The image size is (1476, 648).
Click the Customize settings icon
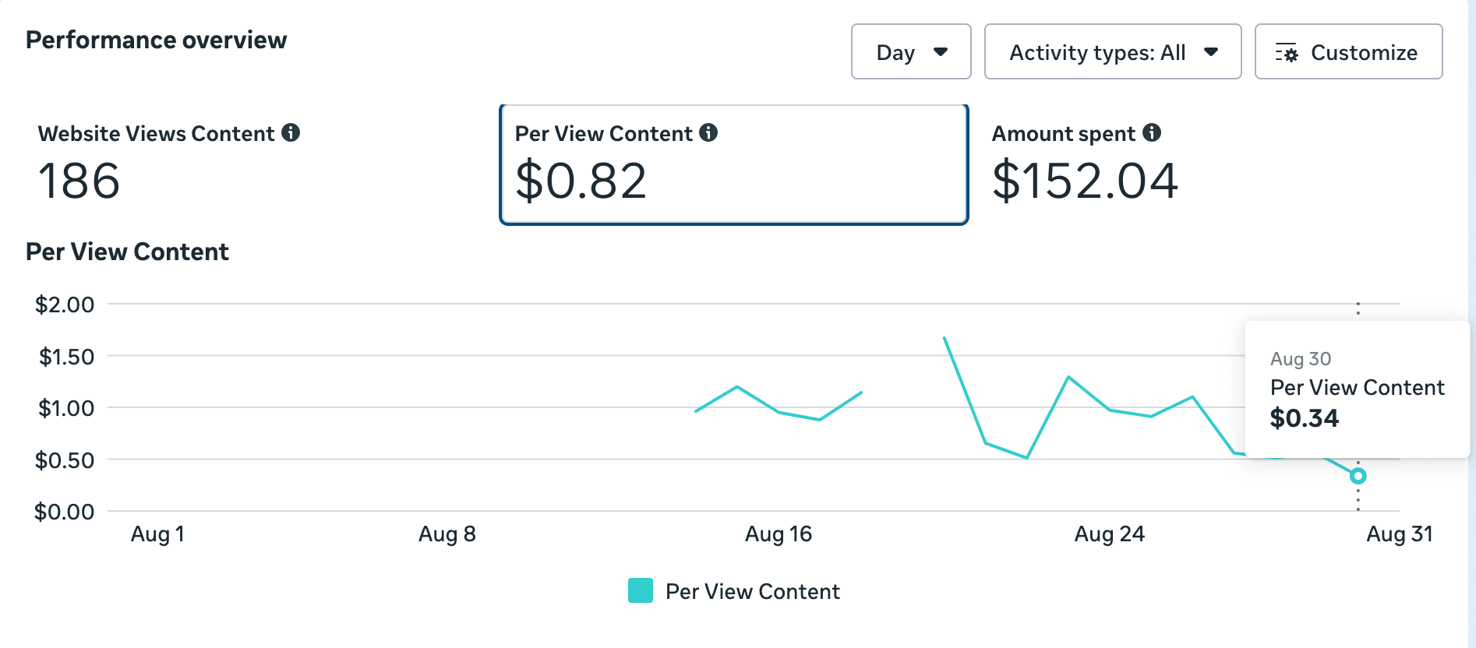coord(1286,53)
